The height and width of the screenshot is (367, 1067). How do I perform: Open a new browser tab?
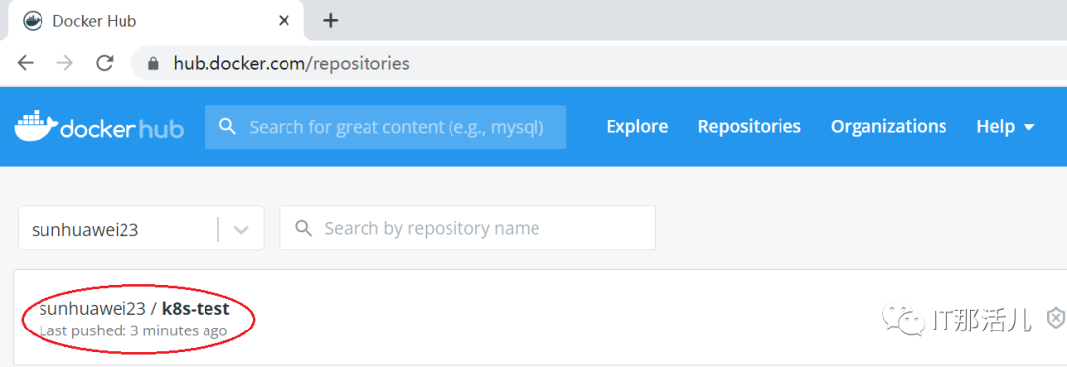click(330, 21)
